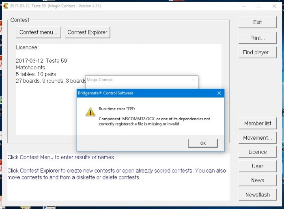Close the Bridgemate Control Software dialog

click(x=219, y=93)
